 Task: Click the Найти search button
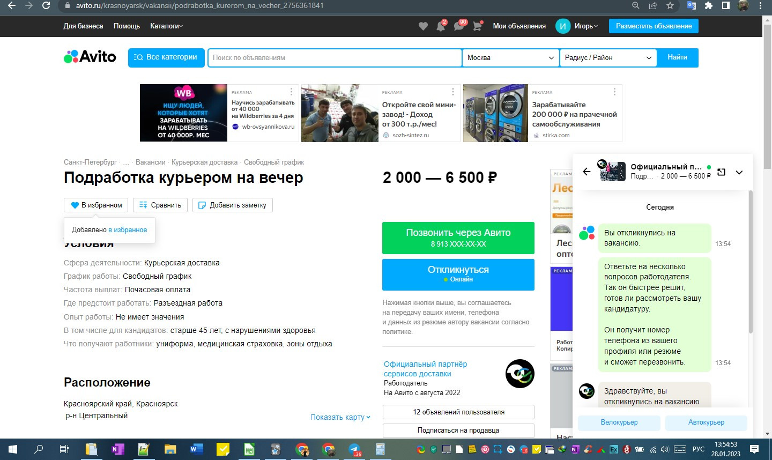(x=677, y=57)
